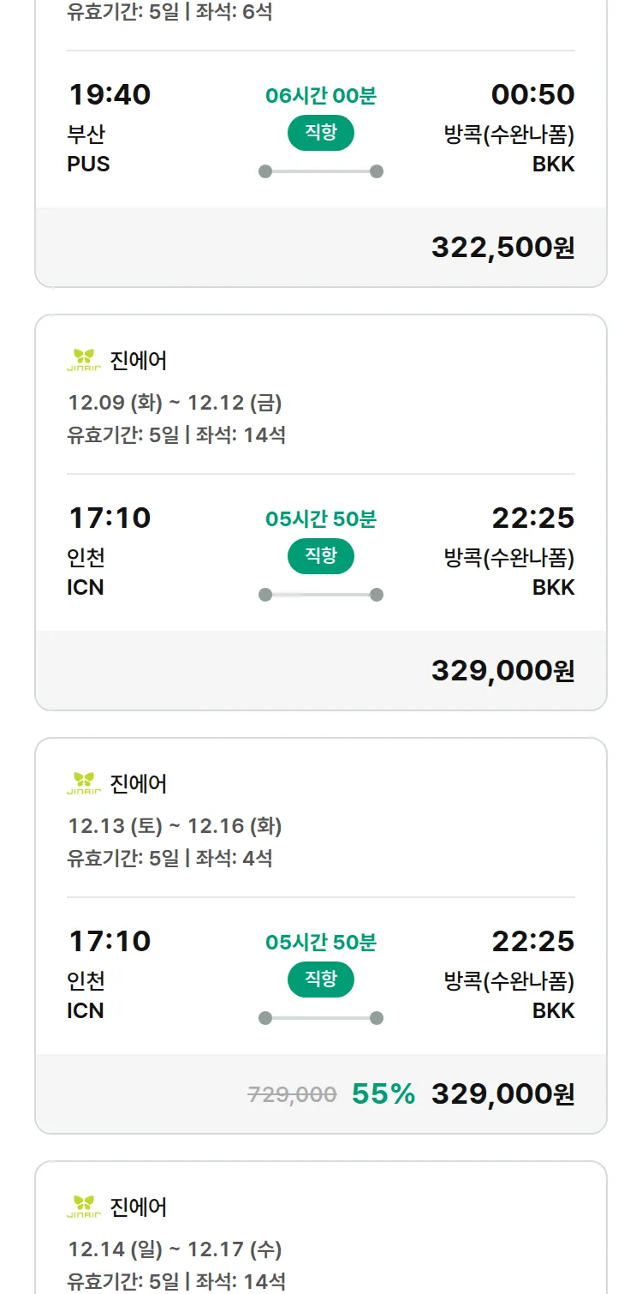This screenshot has height=1294, width=642.
Task: Select the 329,000원 fare for 12.09 flight
Action: pyautogui.click(x=502, y=670)
